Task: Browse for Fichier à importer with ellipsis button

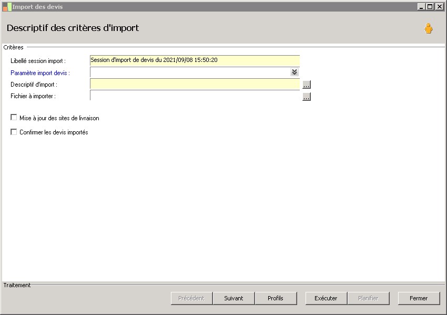Action: [307, 97]
